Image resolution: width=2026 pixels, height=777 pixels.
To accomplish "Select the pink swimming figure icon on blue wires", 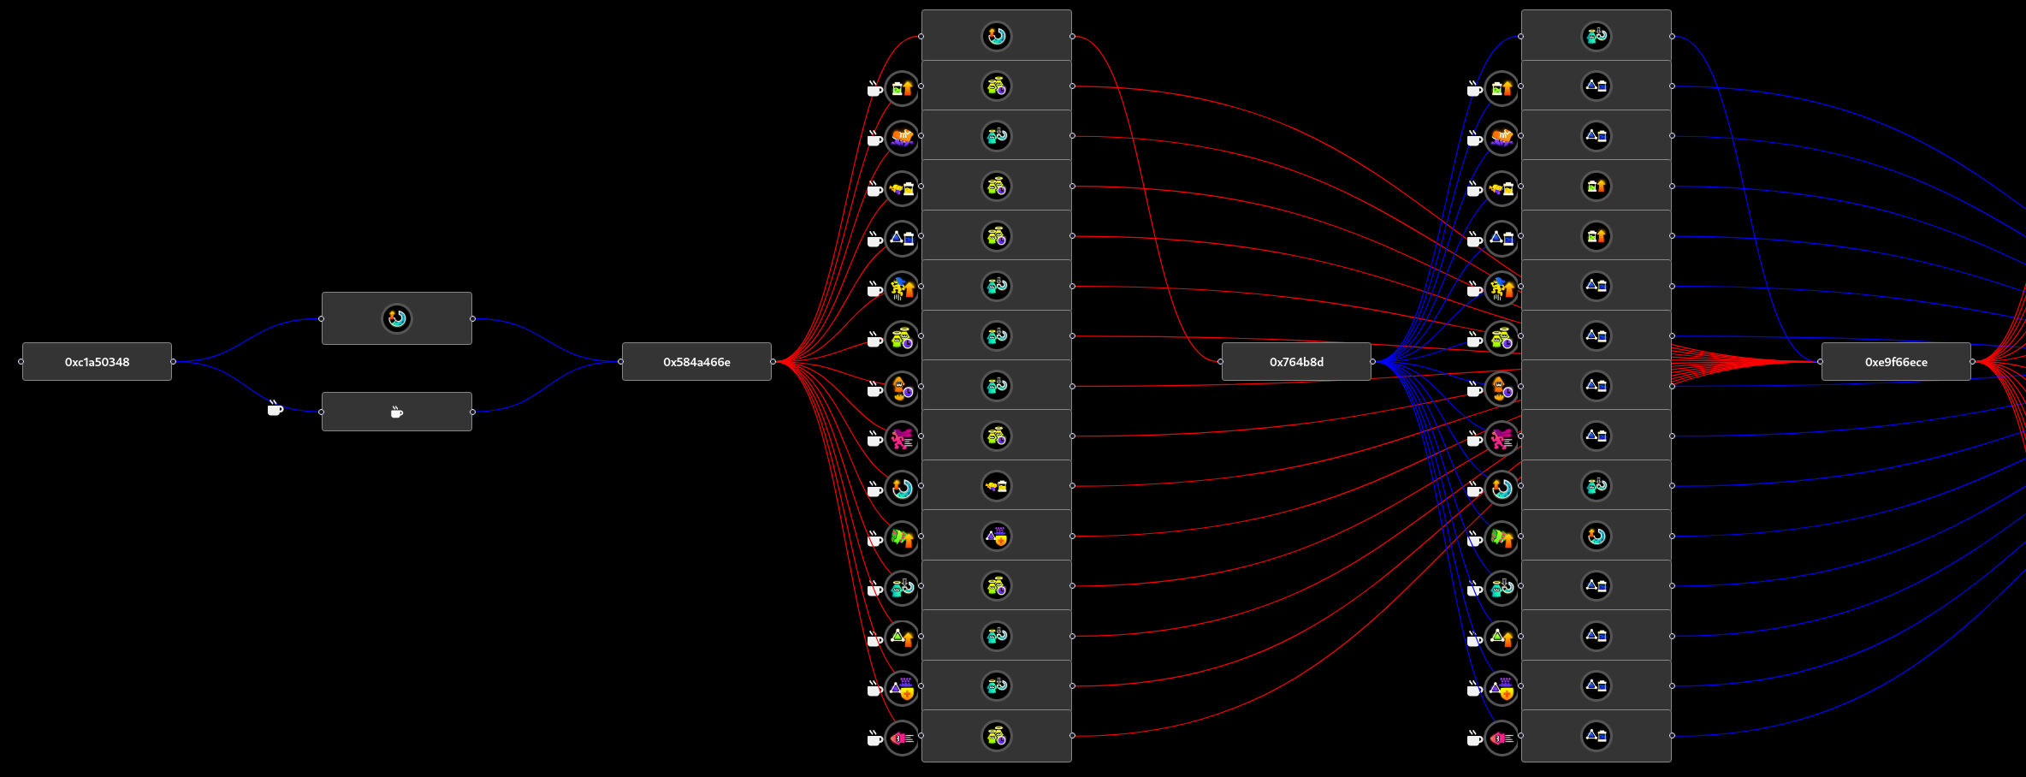I will click(1502, 437).
